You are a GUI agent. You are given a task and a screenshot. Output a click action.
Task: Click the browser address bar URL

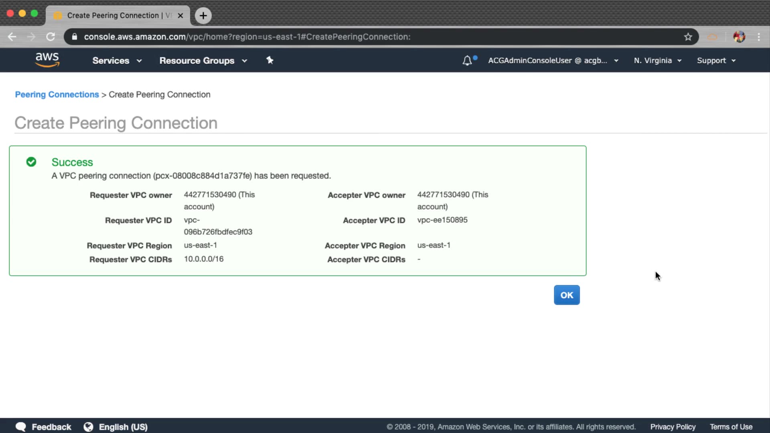pyautogui.click(x=247, y=37)
